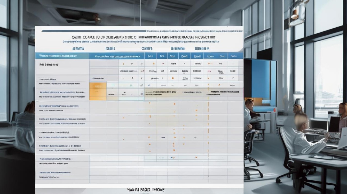This screenshot has width=347, height=194.
Task: Click the leftmost blue table header cell
Action: [x=62, y=56]
